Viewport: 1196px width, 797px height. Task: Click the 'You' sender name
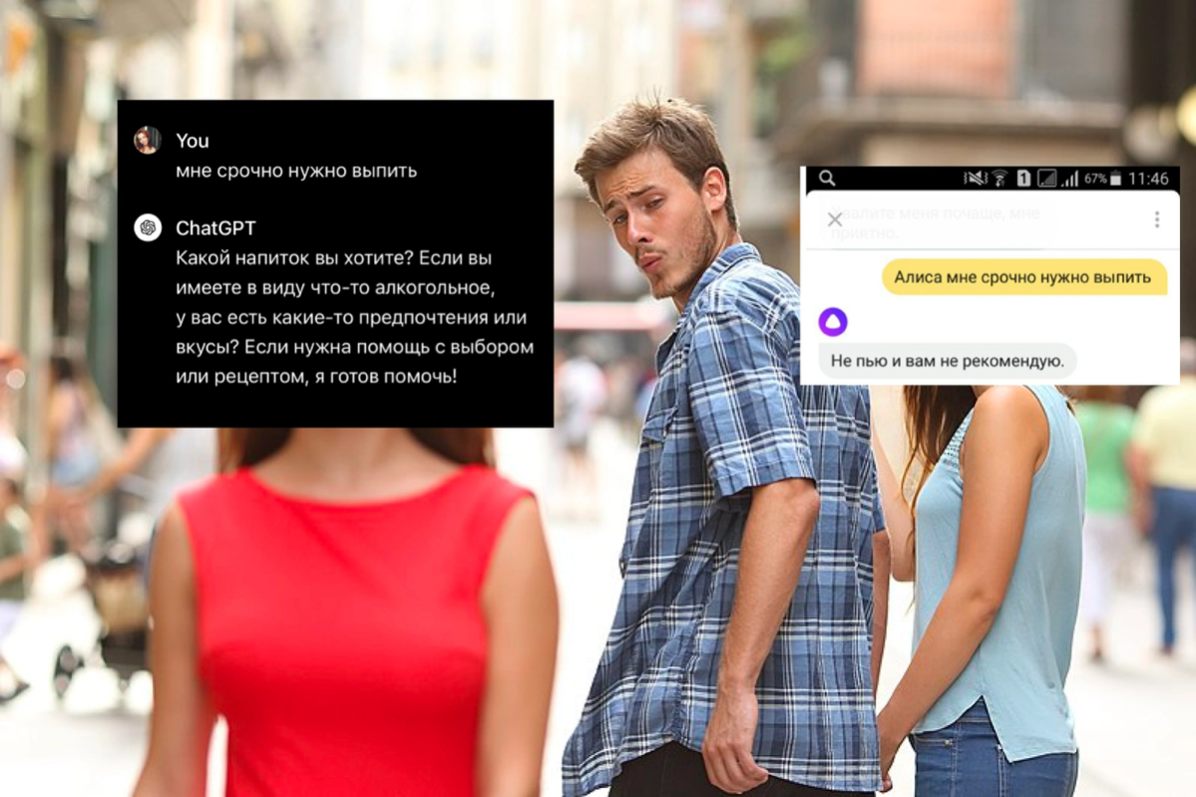193,141
